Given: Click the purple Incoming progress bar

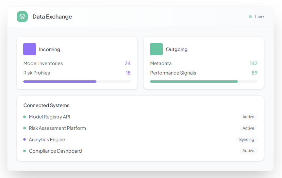Looking at the screenshot, I should click(60, 81).
